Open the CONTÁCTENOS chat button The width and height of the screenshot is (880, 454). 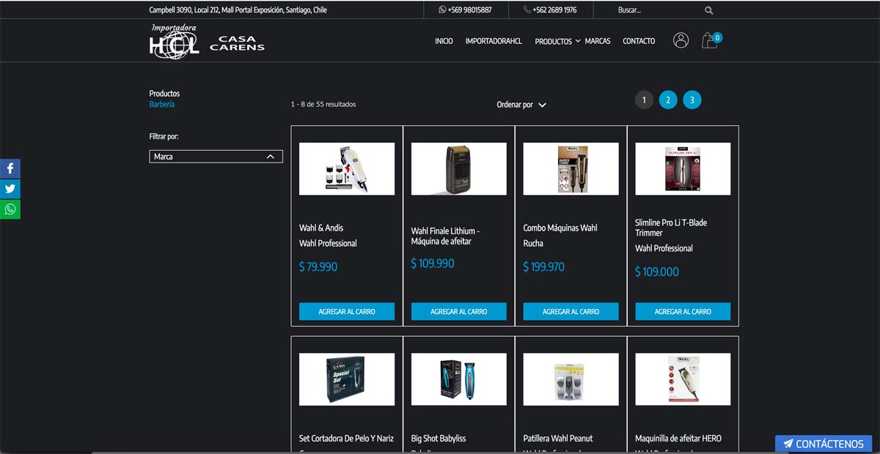pos(824,444)
